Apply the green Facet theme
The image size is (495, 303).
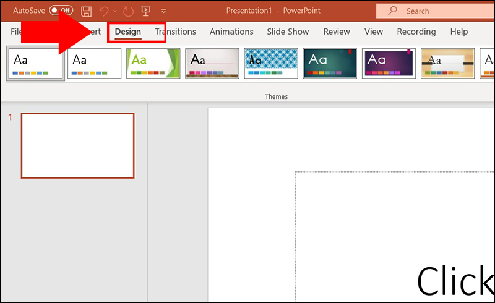(x=152, y=63)
